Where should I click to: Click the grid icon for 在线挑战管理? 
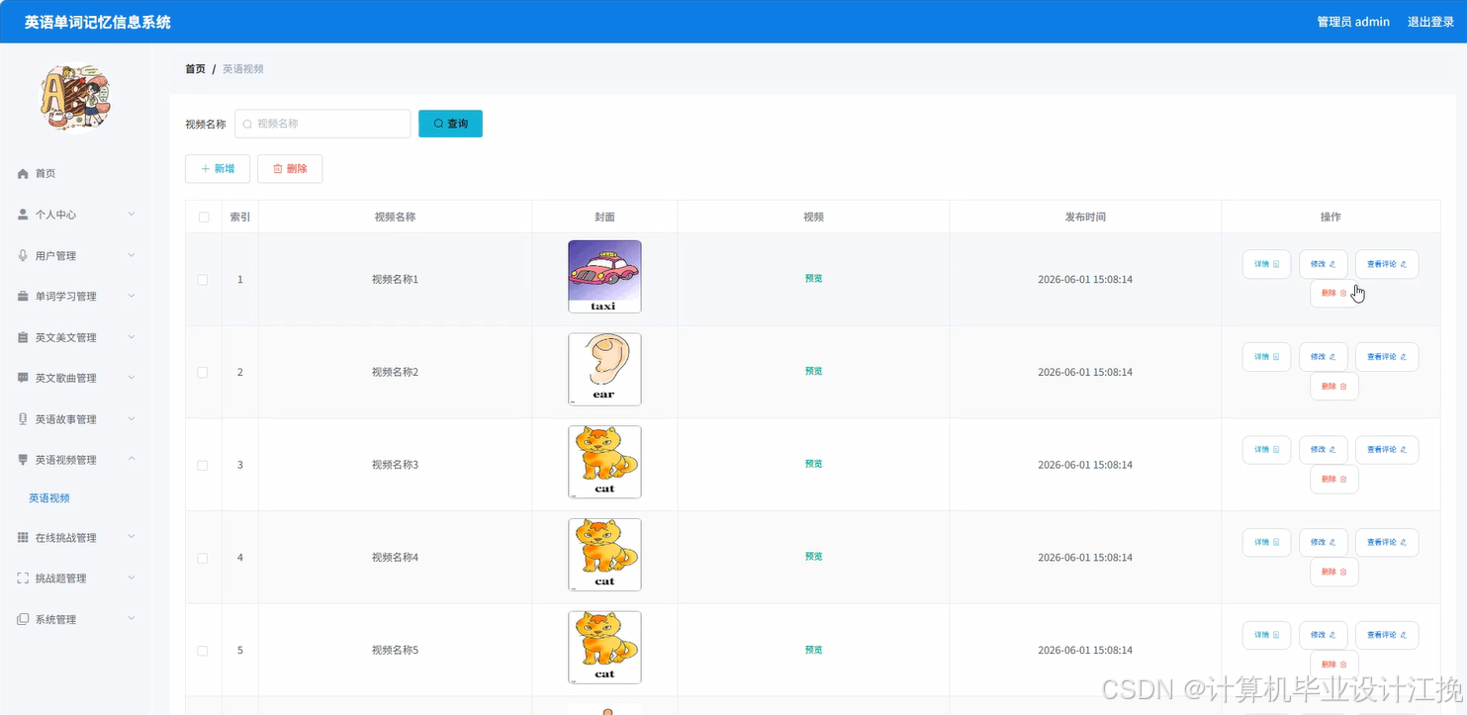point(23,538)
